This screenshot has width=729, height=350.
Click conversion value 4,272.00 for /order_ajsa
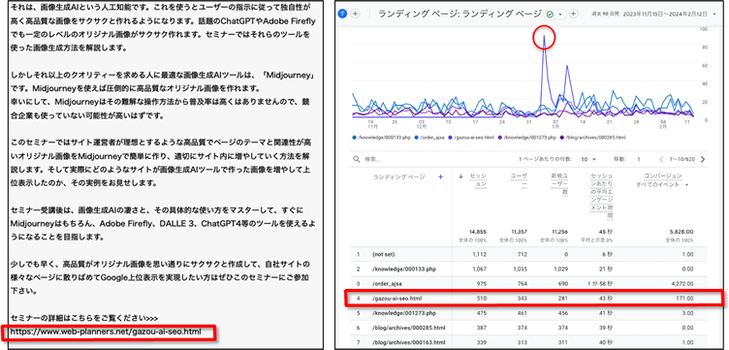point(683,283)
